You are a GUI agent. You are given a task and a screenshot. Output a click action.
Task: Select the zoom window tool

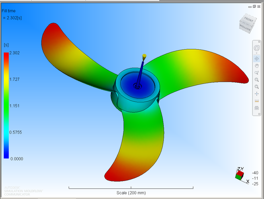click(257, 73)
